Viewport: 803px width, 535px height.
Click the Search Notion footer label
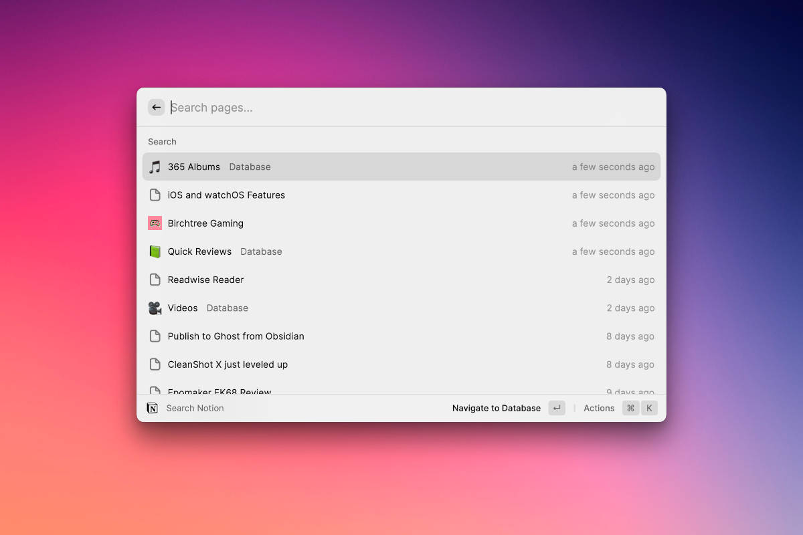point(195,408)
